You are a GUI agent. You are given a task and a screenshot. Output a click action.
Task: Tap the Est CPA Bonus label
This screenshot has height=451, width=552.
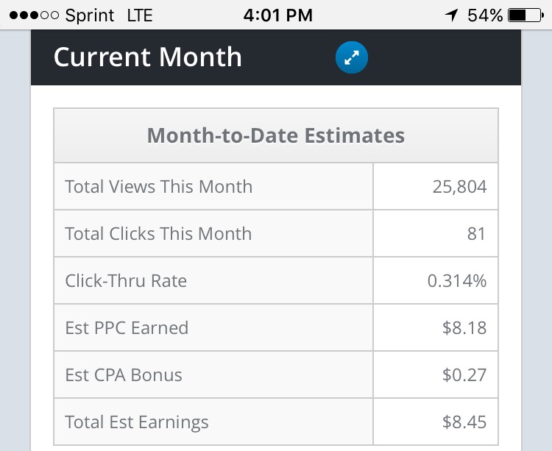[124, 375]
